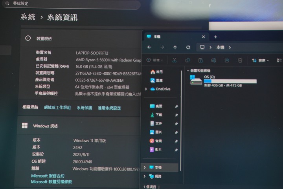Image resolution: width=283 pixels, height=189 pixels.
Task: Select 網路 in navigation pane
Action: pos(155,176)
